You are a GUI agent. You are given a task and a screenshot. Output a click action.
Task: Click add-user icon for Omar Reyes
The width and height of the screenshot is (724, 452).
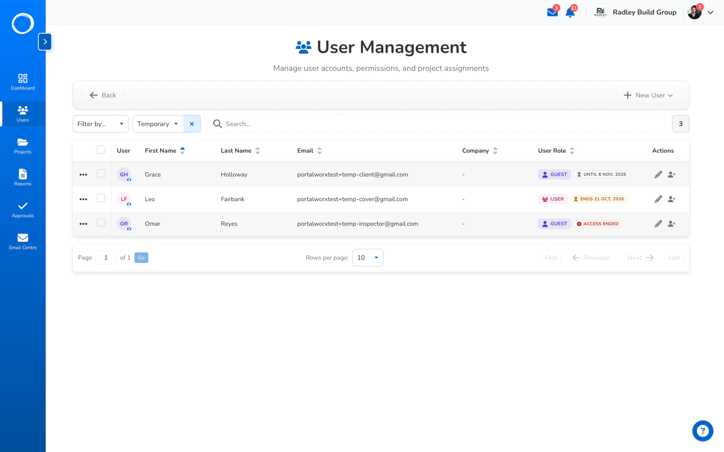click(x=672, y=224)
